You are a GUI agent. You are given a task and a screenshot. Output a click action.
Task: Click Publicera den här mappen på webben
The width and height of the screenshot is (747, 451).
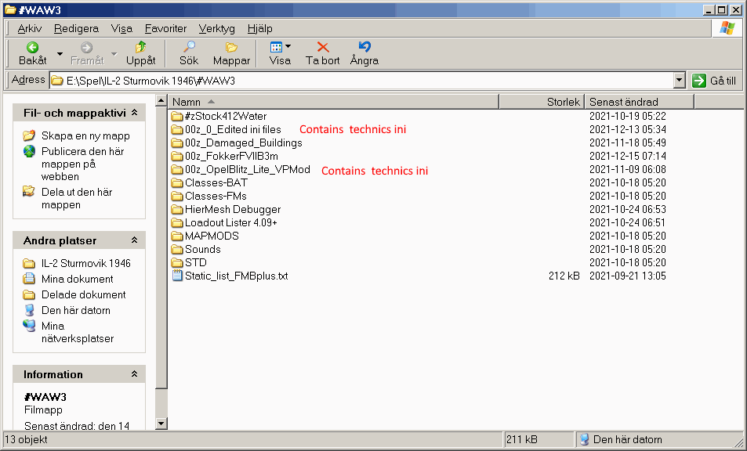pos(82,164)
